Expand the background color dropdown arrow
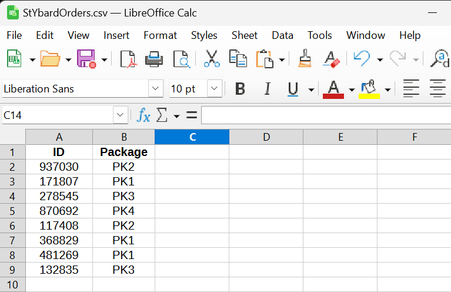 [x=387, y=90]
